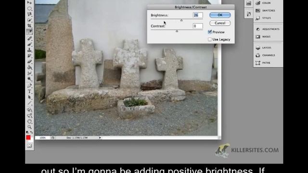Select the Quick Selection tool
308x173 pixels.
29,20
